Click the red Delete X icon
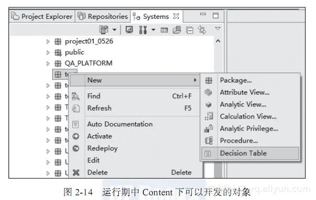316x200 pixels. coord(76,172)
